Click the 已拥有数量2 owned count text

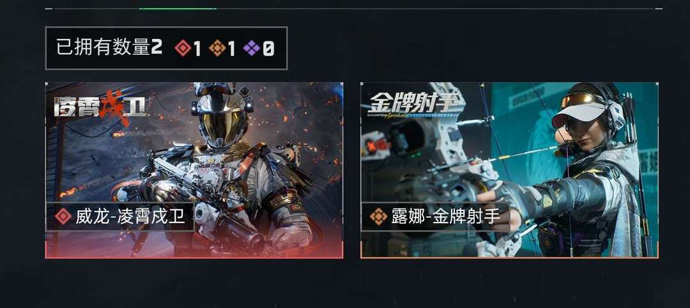click(x=109, y=47)
